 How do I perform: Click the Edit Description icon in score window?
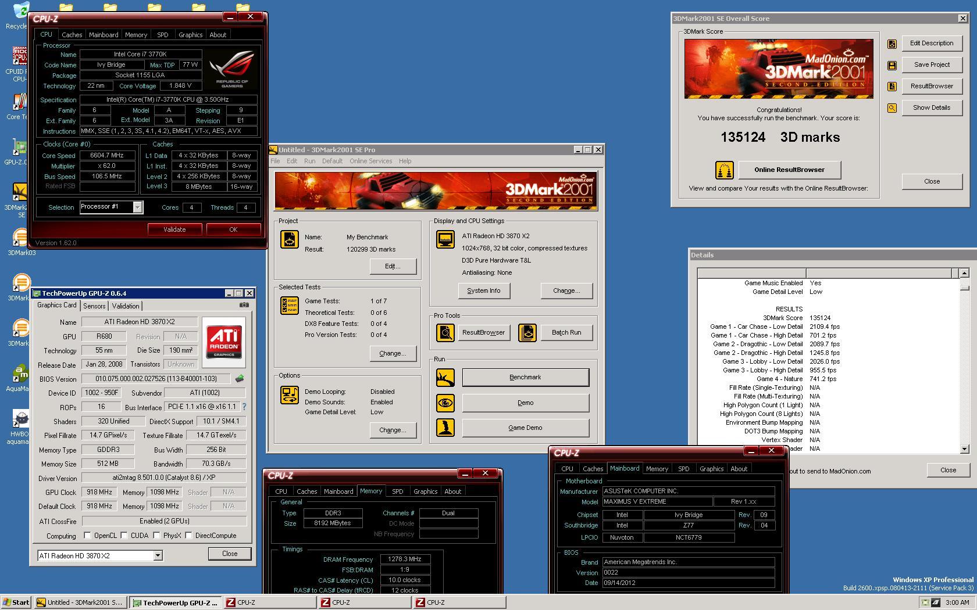[892, 44]
